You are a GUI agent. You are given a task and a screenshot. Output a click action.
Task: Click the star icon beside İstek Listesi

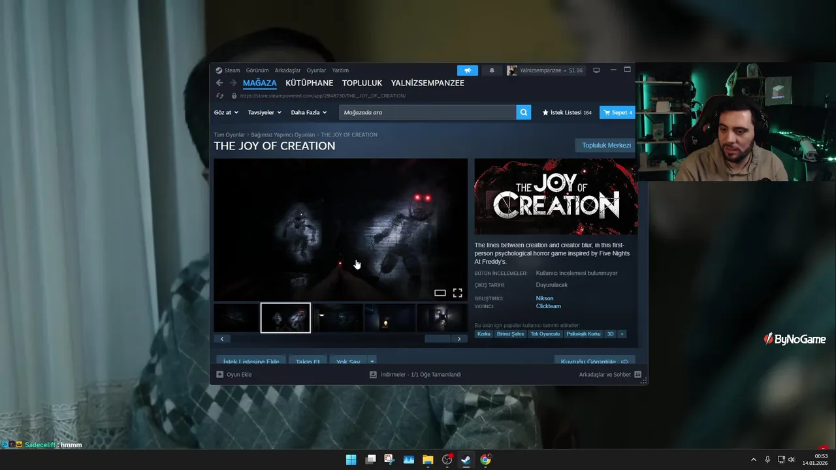tap(545, 112)
